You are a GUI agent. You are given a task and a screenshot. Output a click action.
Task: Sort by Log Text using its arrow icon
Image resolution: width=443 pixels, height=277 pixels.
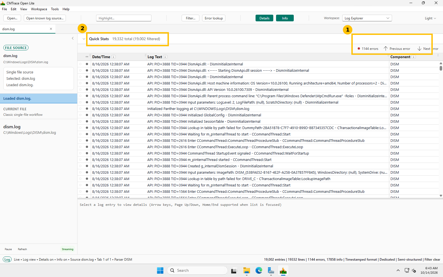tap(165, 57)
